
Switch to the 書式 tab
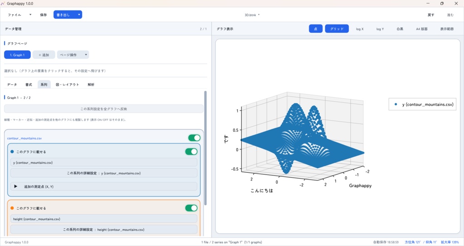pyautogui.click(x=29, y=85)
